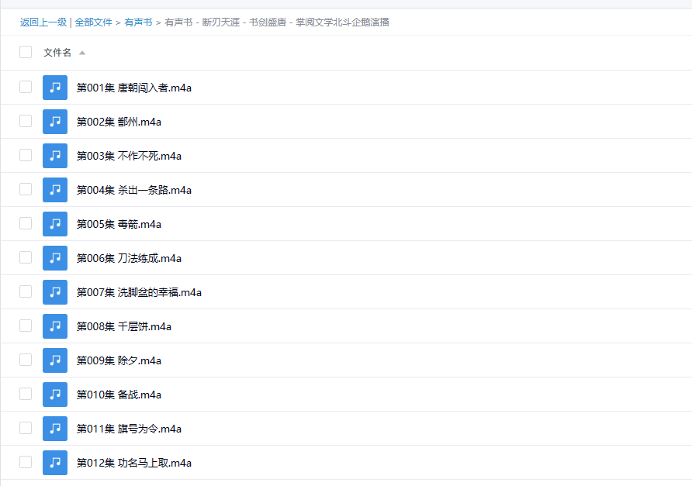Check the checkbox for 第002集 鄯州
The height and width of the screenshot is (486, 692).
point(26,121)
